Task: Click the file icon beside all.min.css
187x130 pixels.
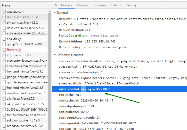Action: (4, 99)
